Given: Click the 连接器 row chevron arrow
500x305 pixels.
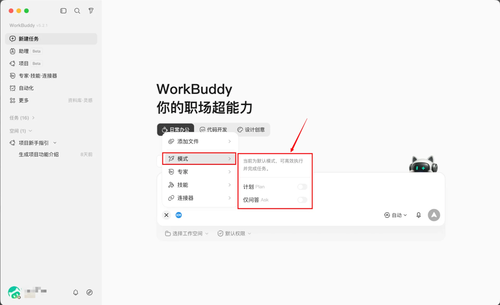Looking at the screenshot, I should tap(229, 198).
